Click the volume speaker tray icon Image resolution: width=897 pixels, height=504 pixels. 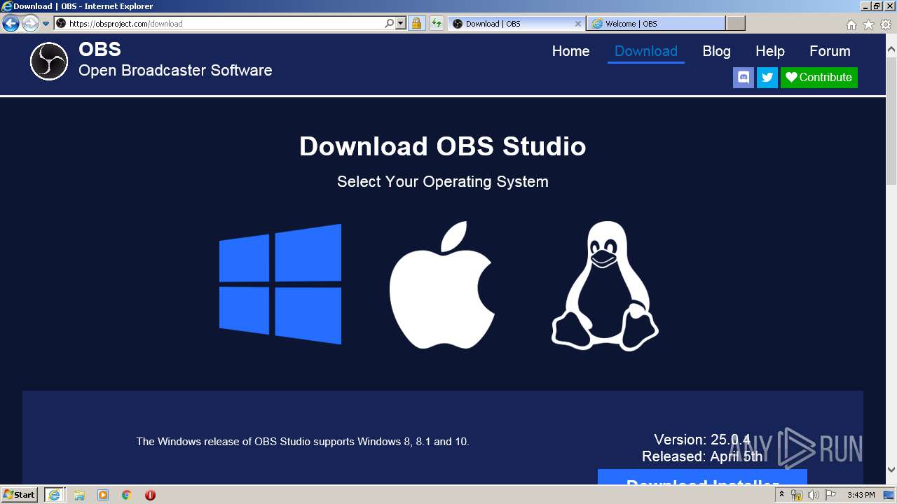[813, 495]
